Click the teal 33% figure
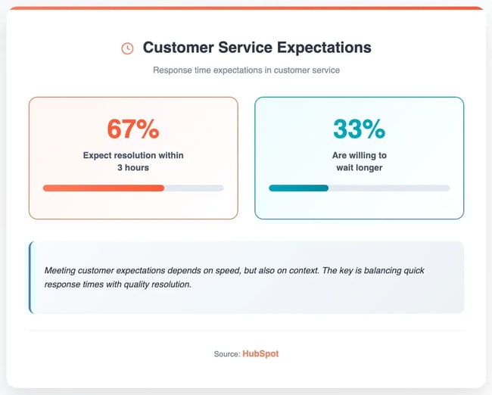 (x=359, y=129)
